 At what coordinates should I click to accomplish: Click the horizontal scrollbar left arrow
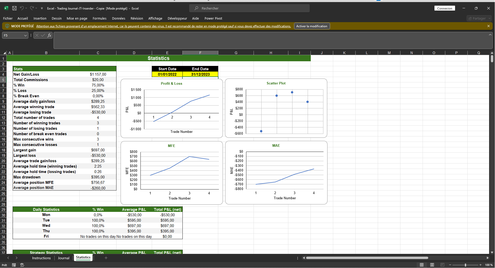click(x=304, y=258)
